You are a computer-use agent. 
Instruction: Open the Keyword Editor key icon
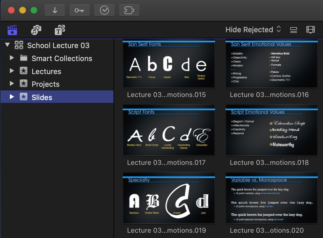coord(79,10)
